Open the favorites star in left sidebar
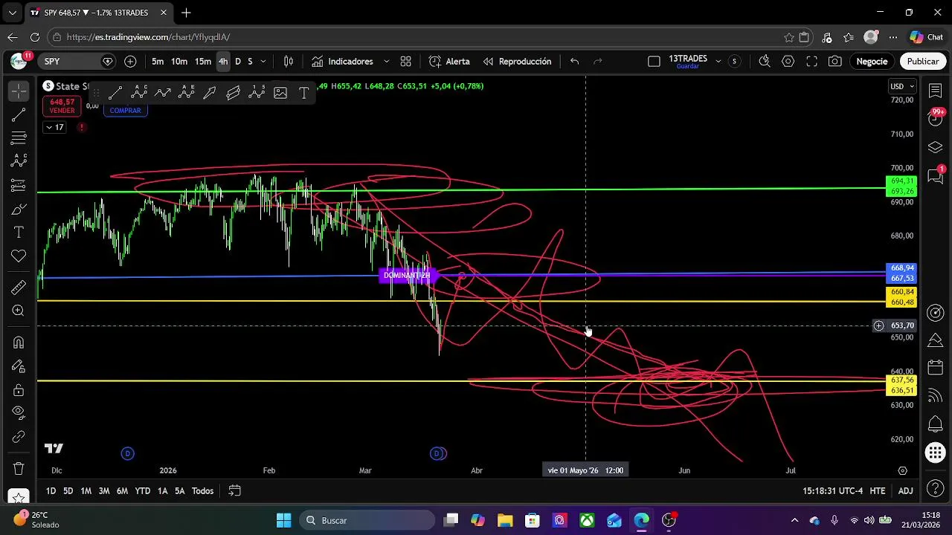 point(19,496)
